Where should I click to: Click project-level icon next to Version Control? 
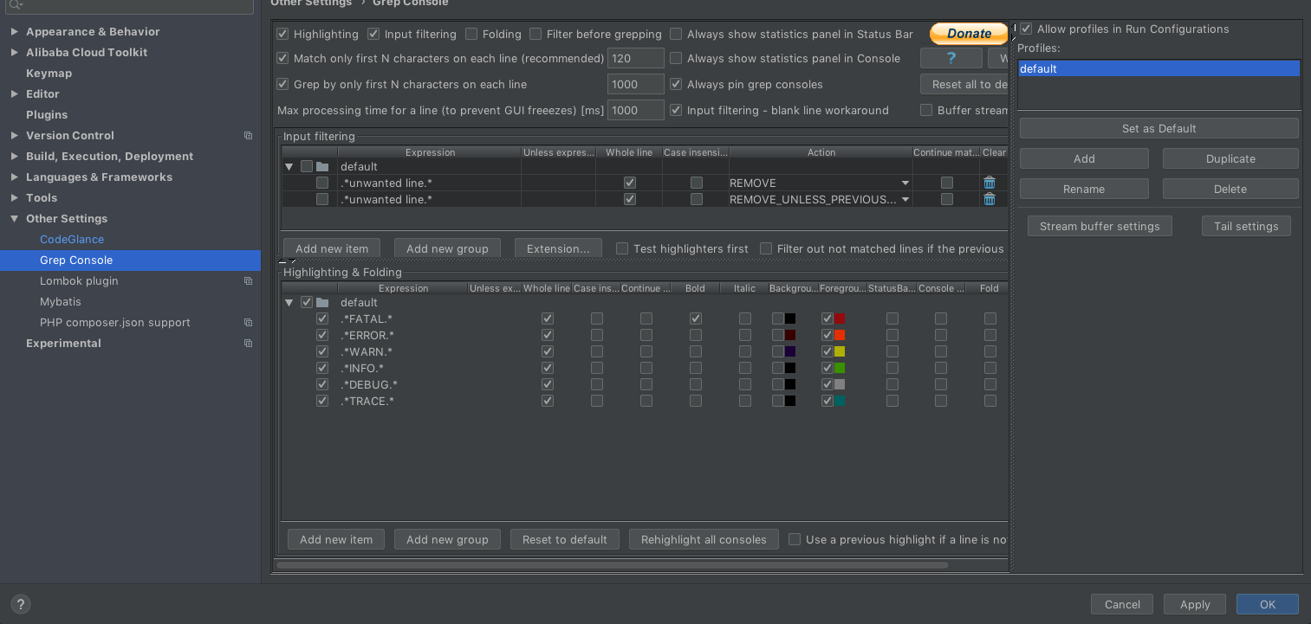point(248,136)
